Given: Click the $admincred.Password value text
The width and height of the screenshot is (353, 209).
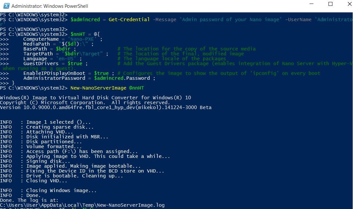Looking at the screenshot, I should click(x=122, y=78).
